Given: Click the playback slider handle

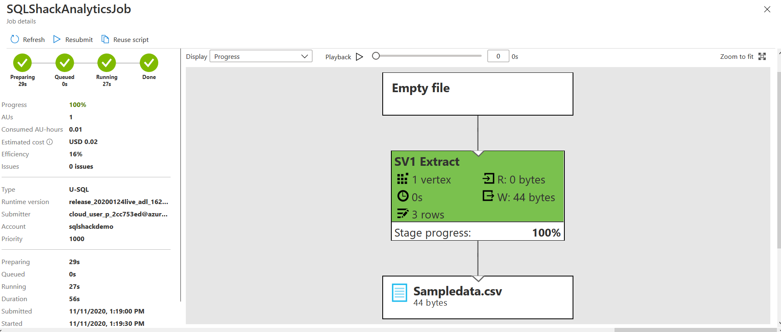Looking at the screenshot, I should [x=376, y=56].
